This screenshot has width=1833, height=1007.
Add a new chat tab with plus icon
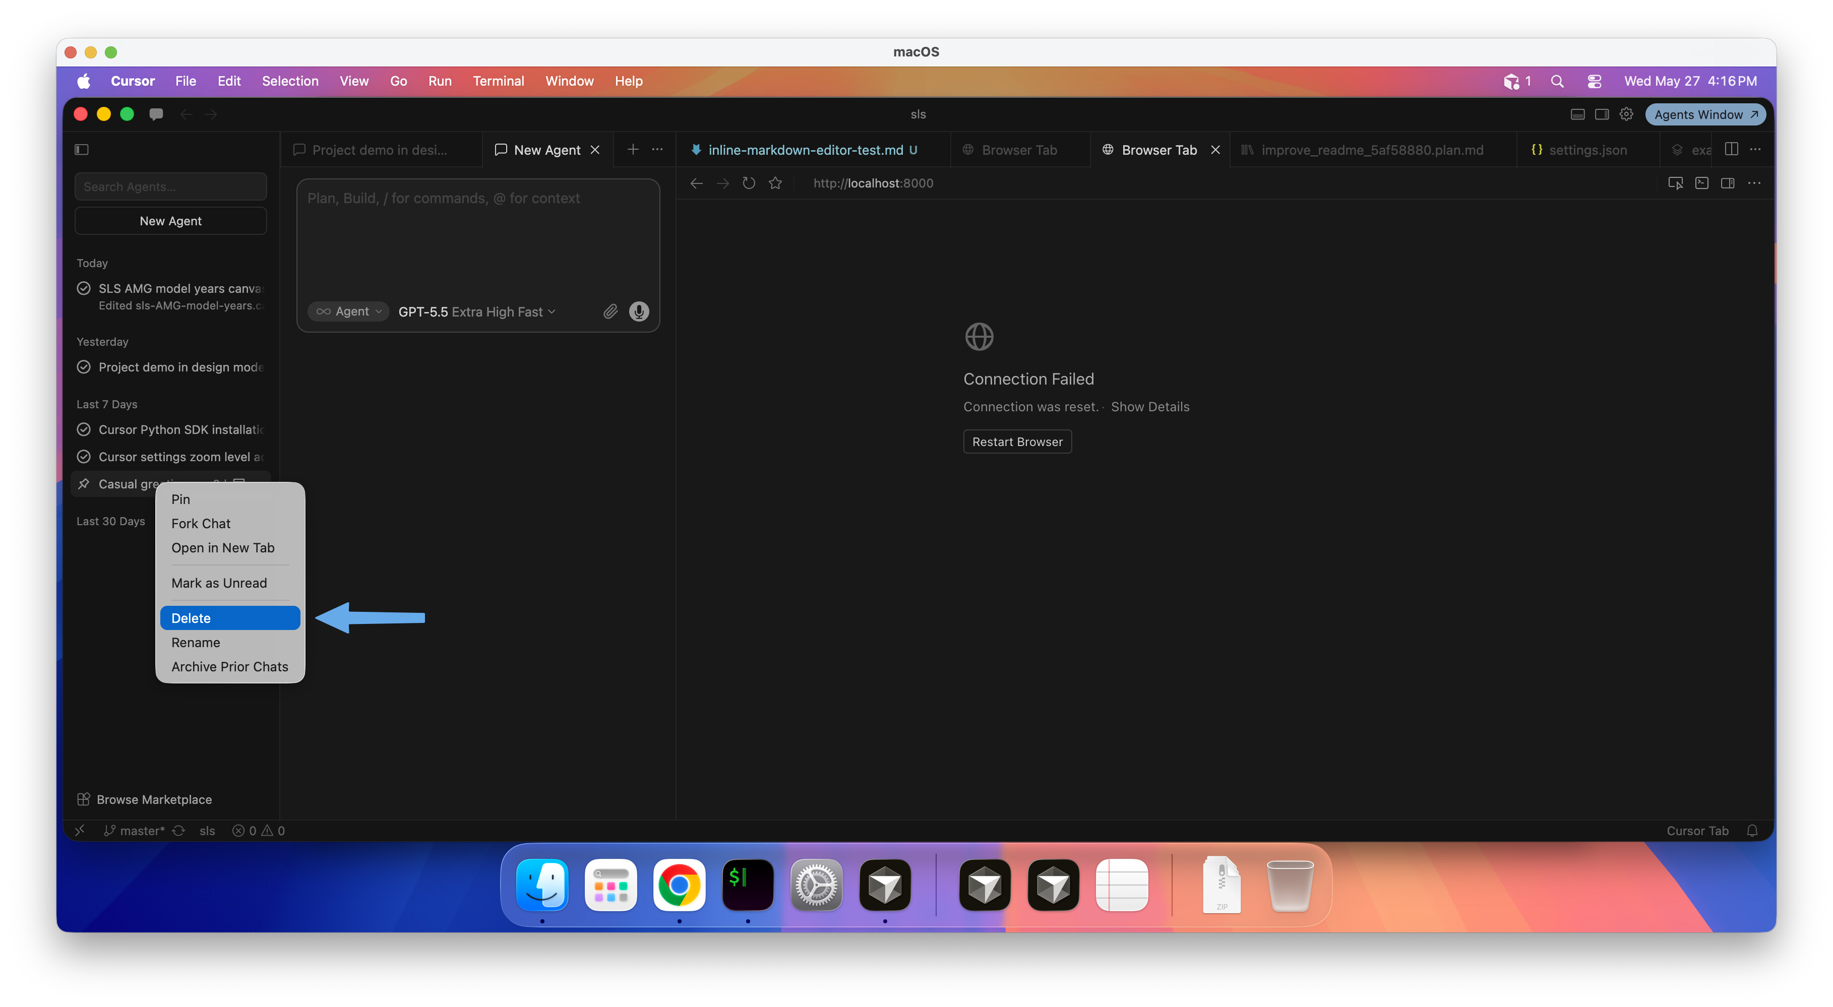point(633,149)
